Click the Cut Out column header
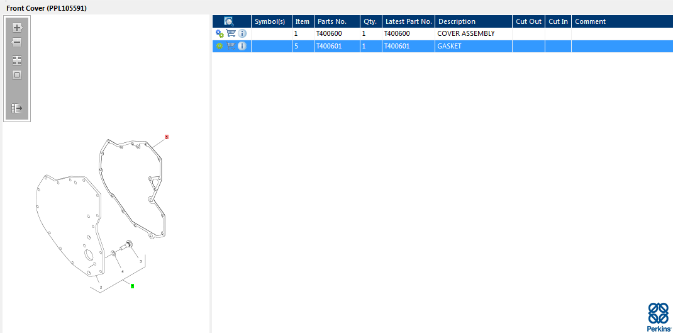 529,21
